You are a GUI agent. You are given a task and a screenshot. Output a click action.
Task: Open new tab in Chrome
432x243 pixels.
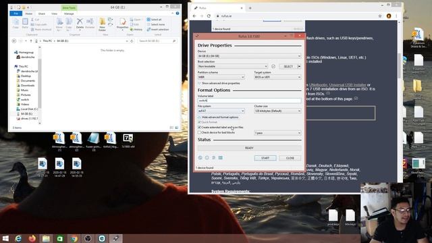(250, 8)
